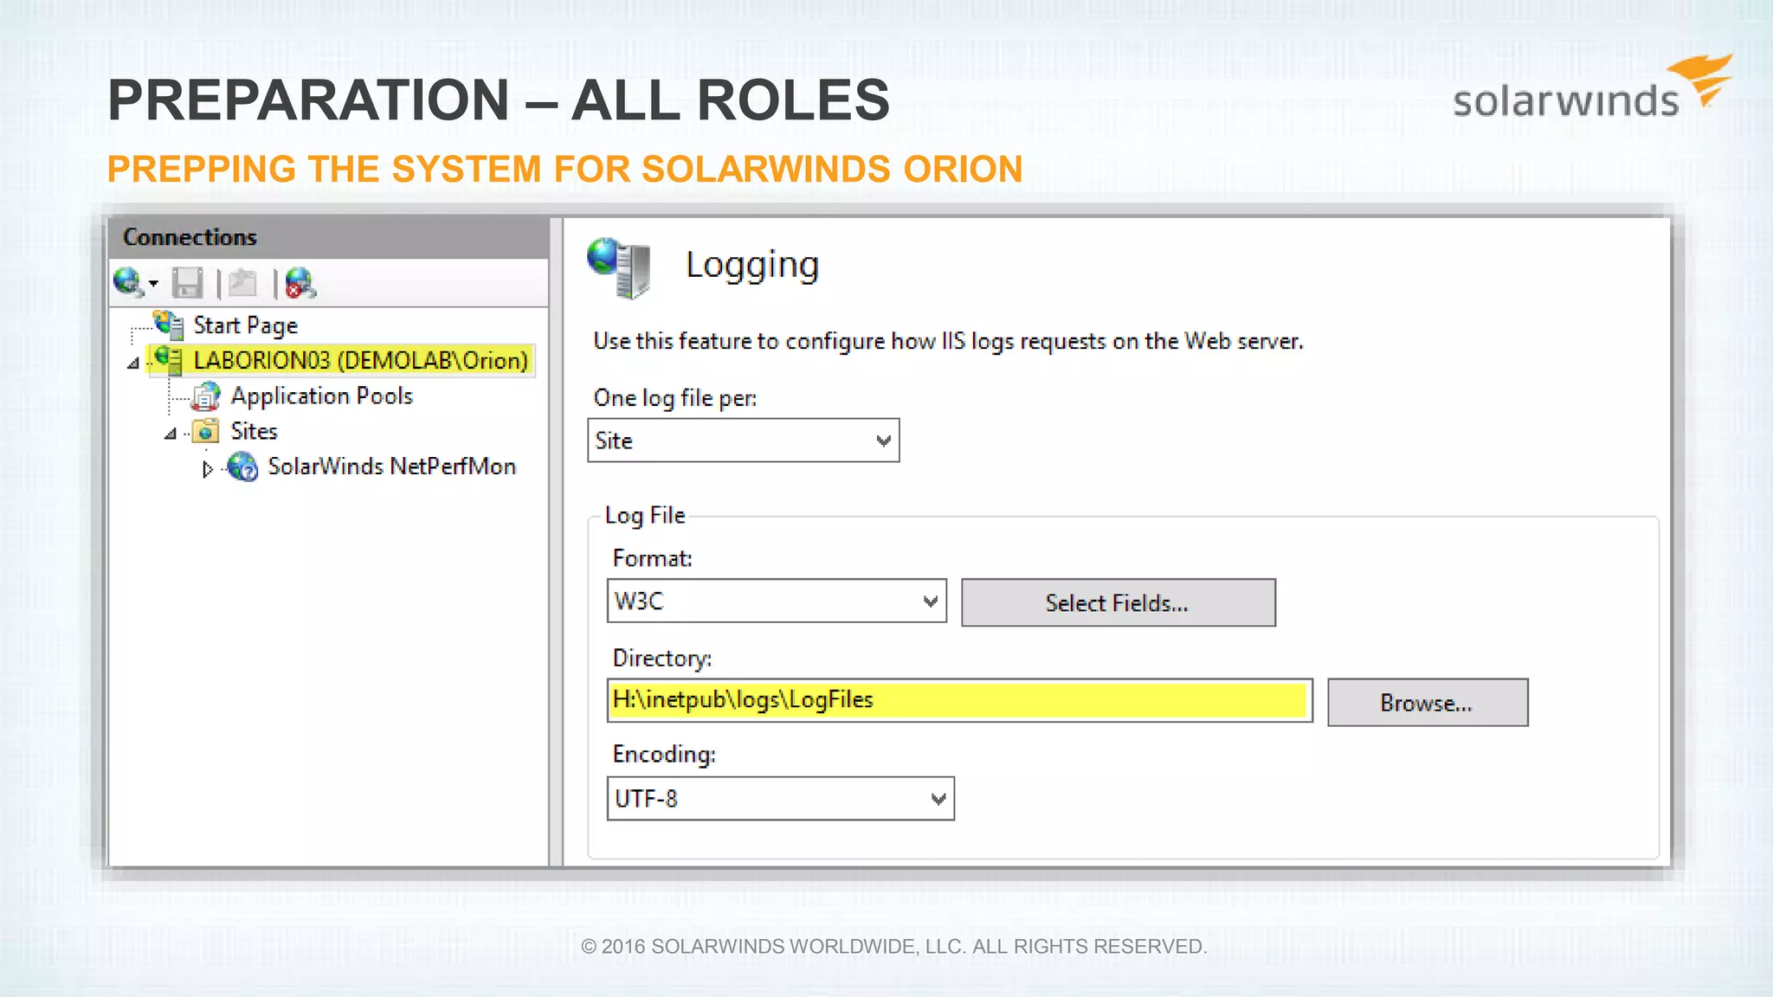Click the Start Page icon

[170, 325]
